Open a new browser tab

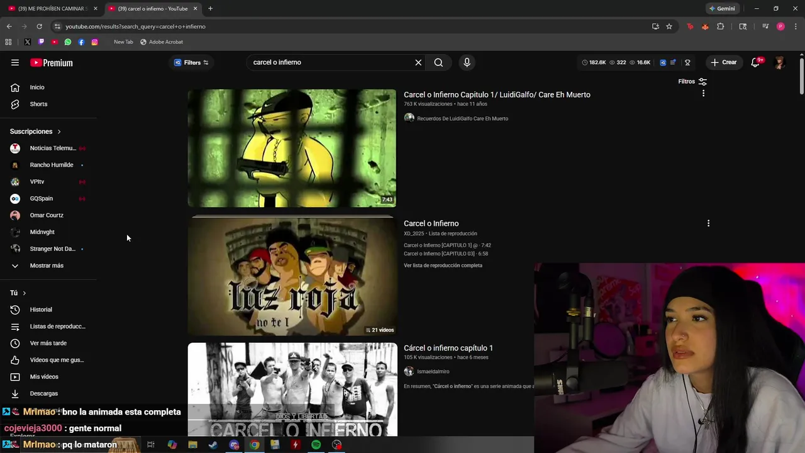(x=210, y=9)
